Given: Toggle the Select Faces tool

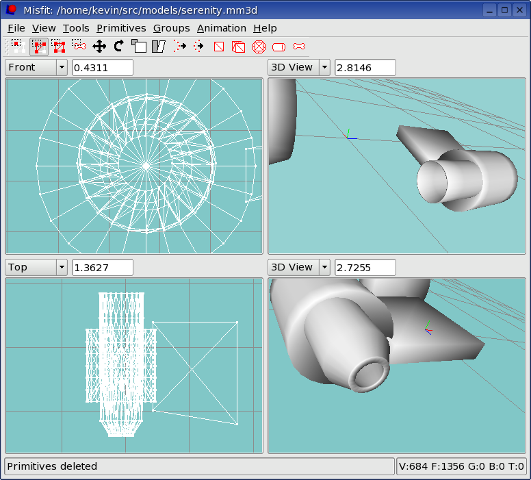Looking at the screenshot, I should tap(39, 47).
